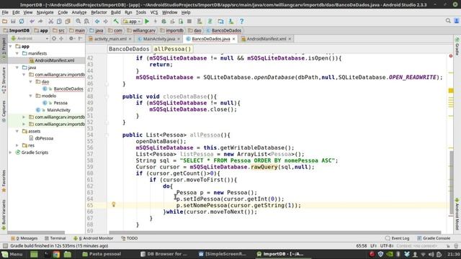Viewport: 461px width, 259px height.
Task: Close the activity_main.xml tab
Action: 130,39
